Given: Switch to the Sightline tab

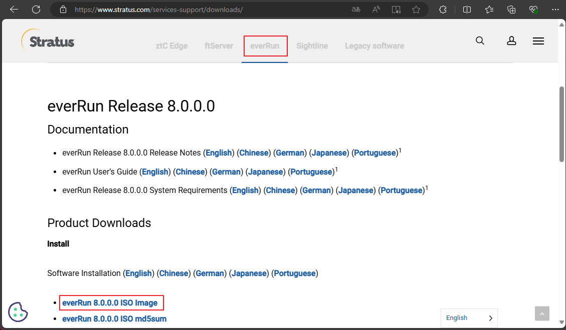Looking at the screenshot, I should coord(312,46).
